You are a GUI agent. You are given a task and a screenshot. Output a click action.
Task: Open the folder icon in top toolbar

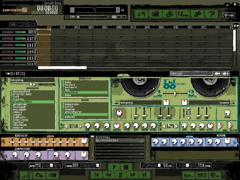[x=156, y=14]
